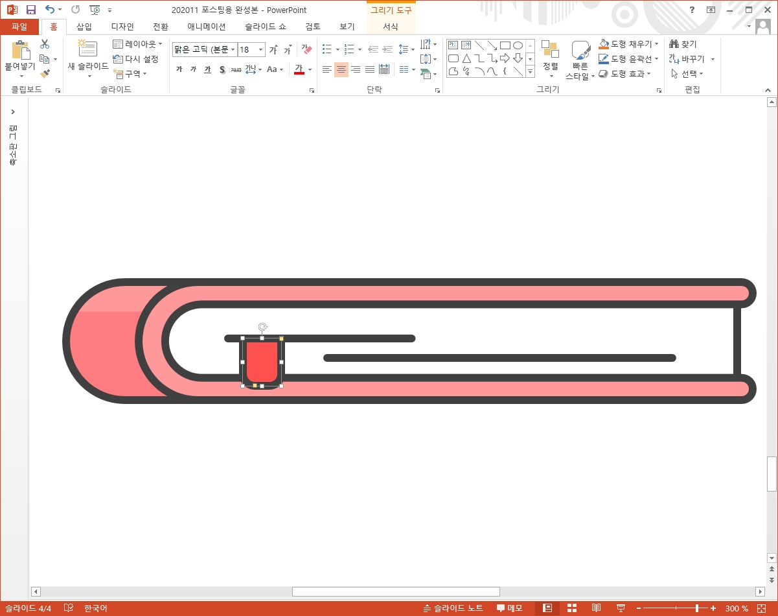The image size is (778, 616).
Task: Justify text alignment
Action: coord(370,69)
